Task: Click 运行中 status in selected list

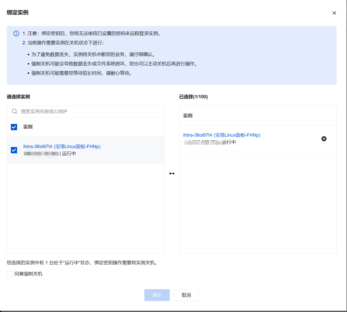Action: click(229, 142)
